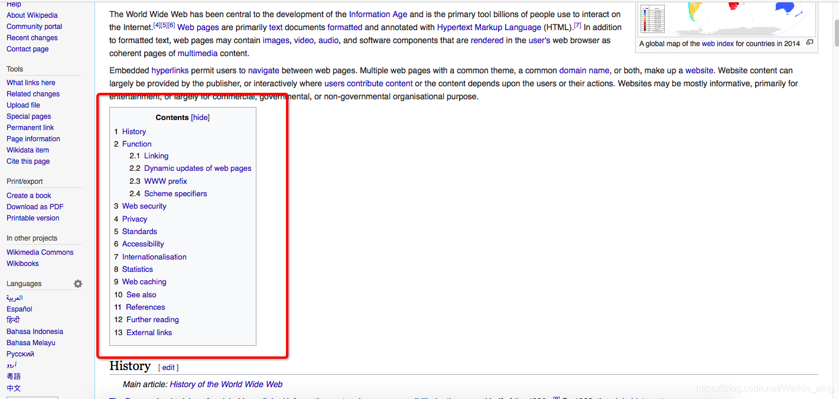839x399 pixels.
Task: Open Wikimedia Commons project link
Action: pyautogui.click(x=40, y=252)
